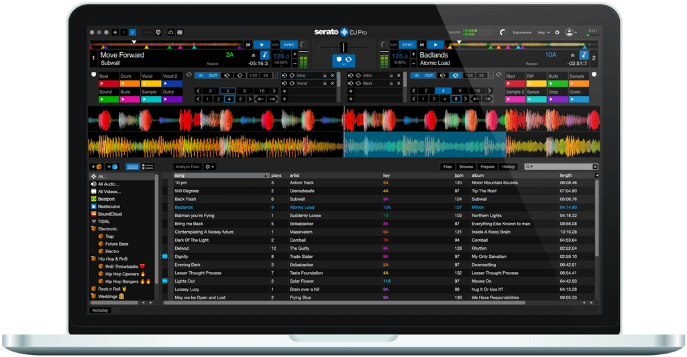Open the user account profile dropdown
This screenshot has height=357, width=687.
point(570,32)
